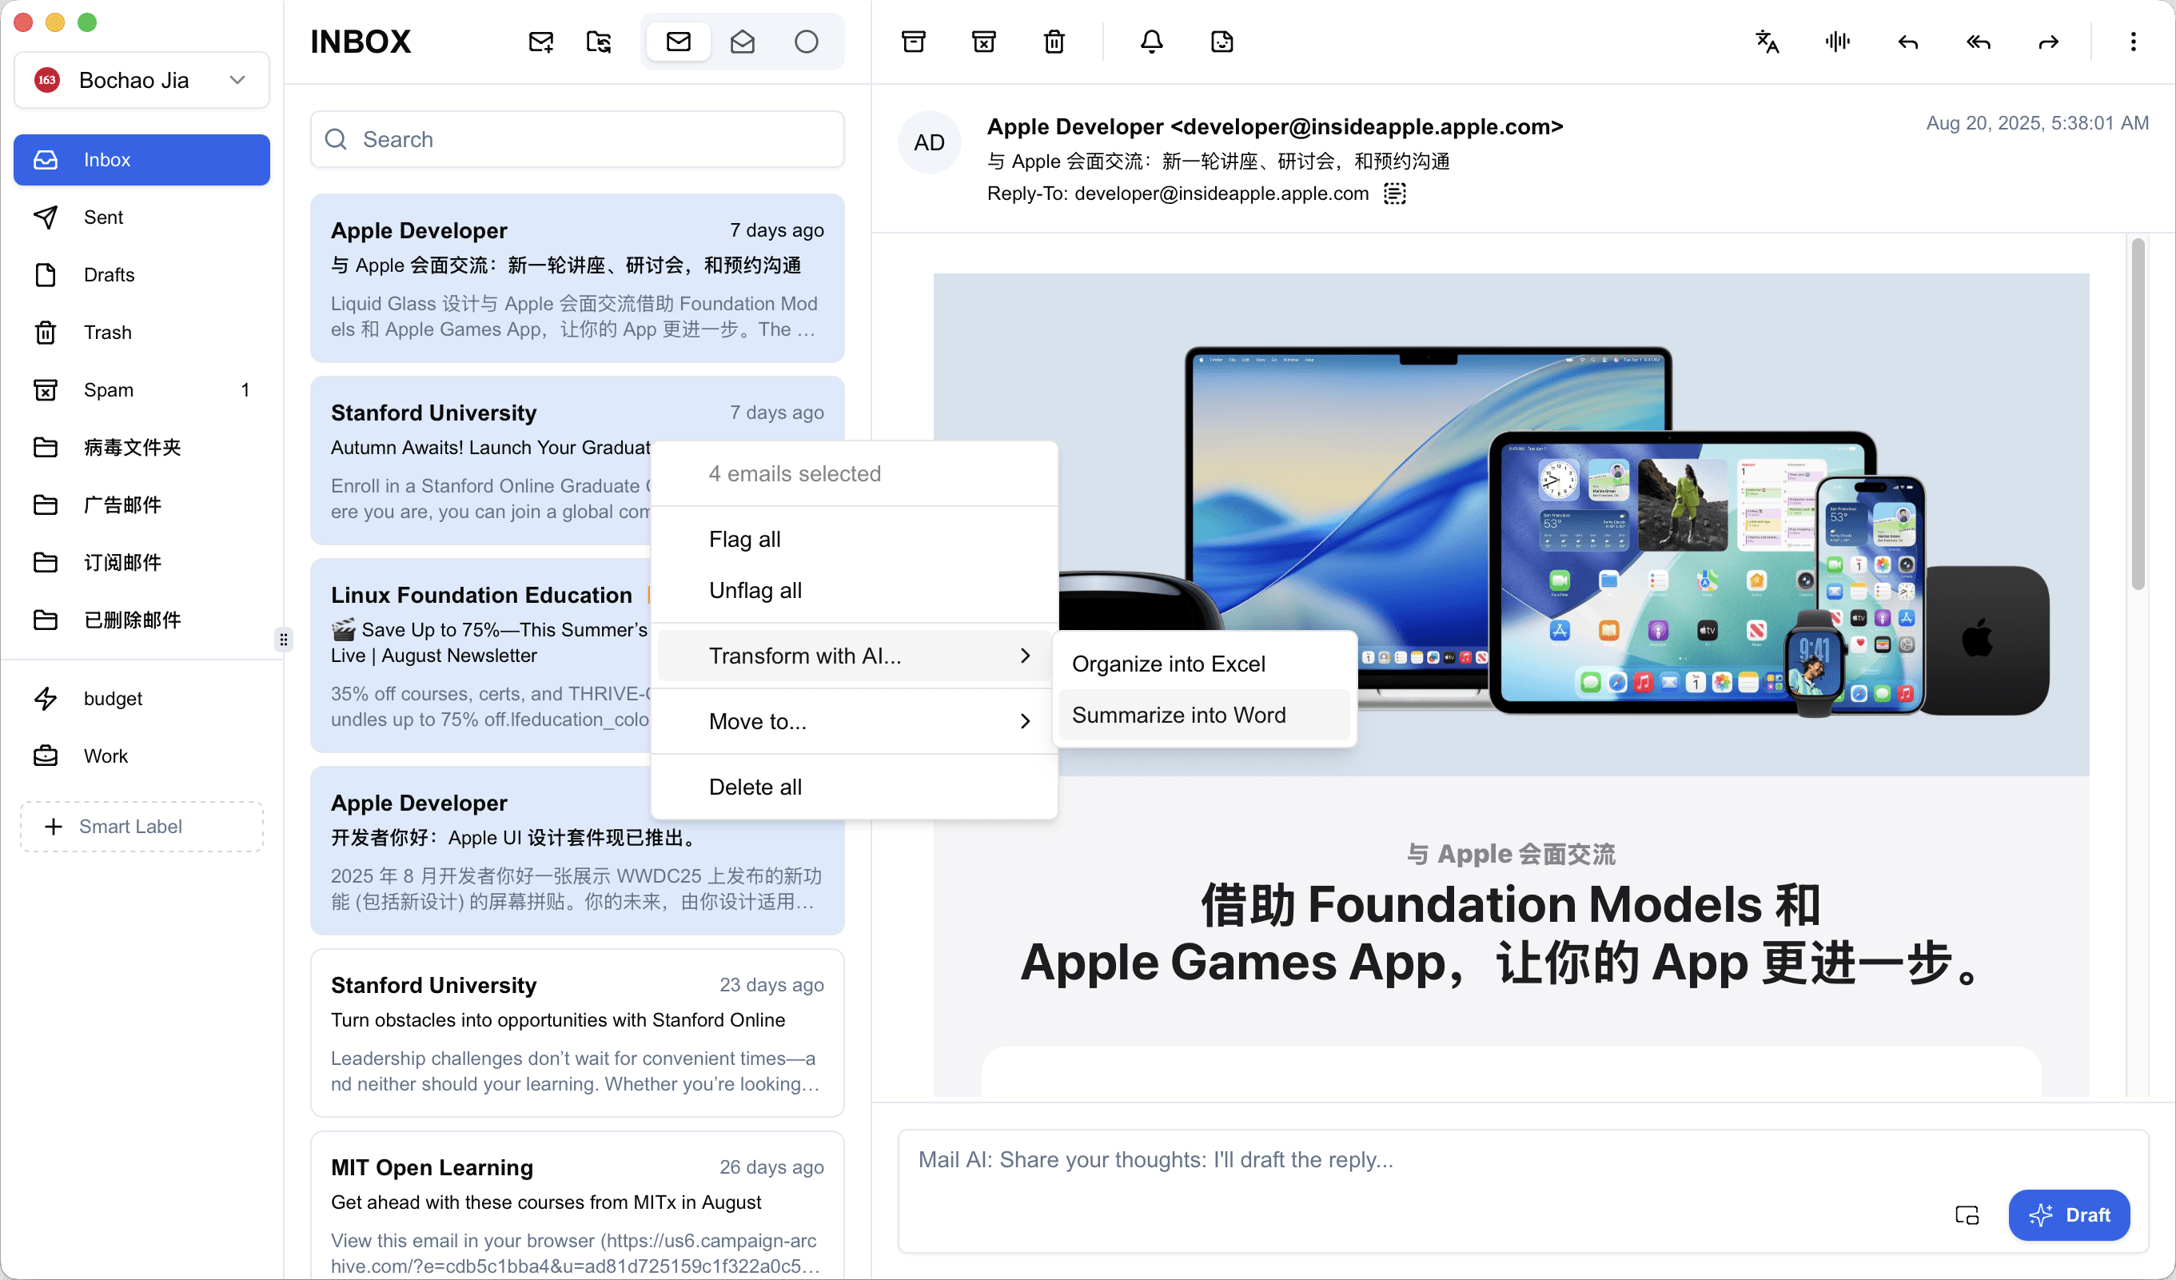This screenshot has height=1280, width=2176.
Task: Compose a new email
Action: 540,41
